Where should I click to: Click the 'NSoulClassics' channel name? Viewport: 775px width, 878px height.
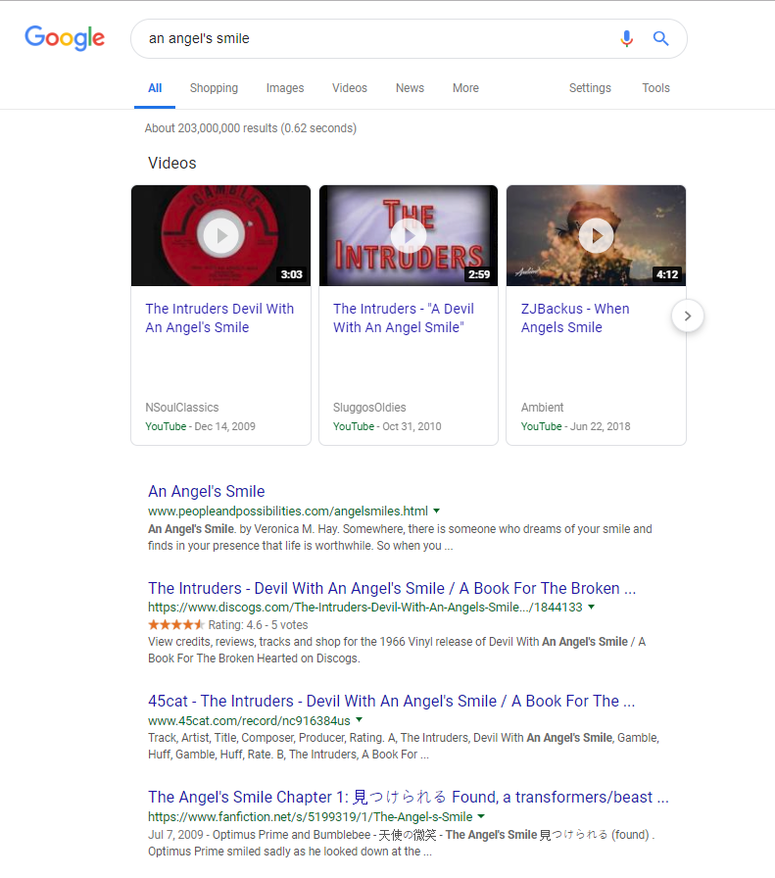click(x=182, y=408)
